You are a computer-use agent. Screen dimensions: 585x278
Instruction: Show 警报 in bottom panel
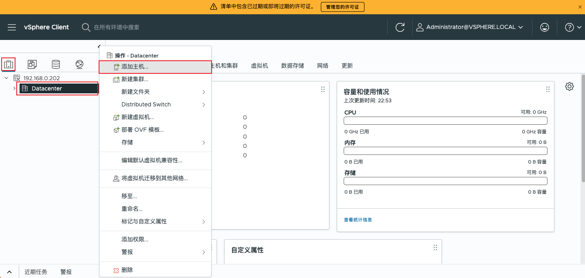[x=66, y=272]
